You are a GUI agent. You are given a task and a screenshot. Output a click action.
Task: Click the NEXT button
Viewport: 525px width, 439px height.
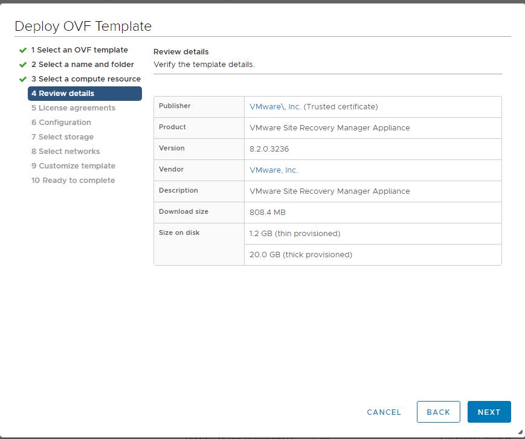[489, 412]
